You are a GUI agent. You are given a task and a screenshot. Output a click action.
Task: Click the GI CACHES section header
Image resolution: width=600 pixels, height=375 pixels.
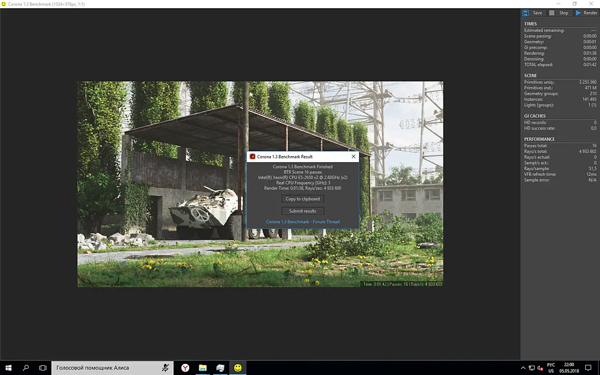tap(535, 116)
